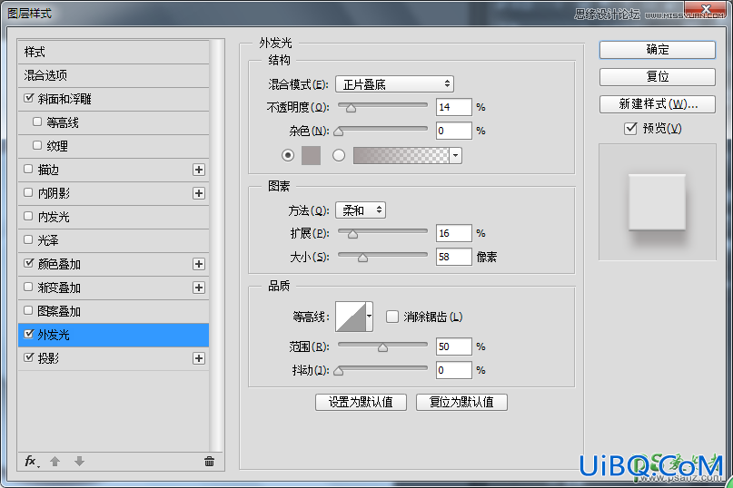733x488 pixels.
Task: Click 不透明度 value field showing 14
Action: (x=454, y=107)
